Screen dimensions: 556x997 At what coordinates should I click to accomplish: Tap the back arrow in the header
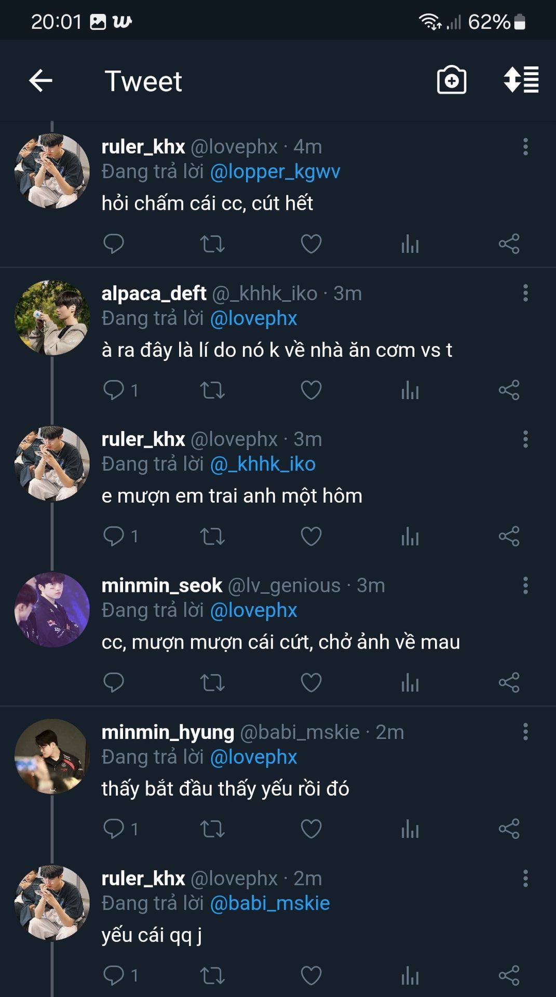coord(40,81)
